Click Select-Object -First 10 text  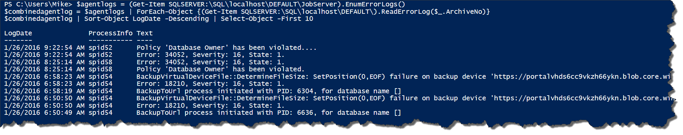point(267,19)
